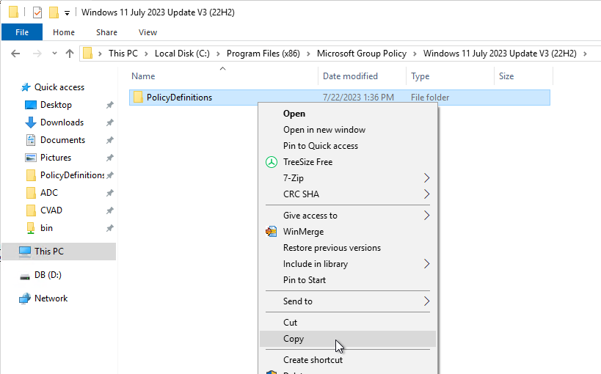Open Pictures in Quick access

coord(56,158)
